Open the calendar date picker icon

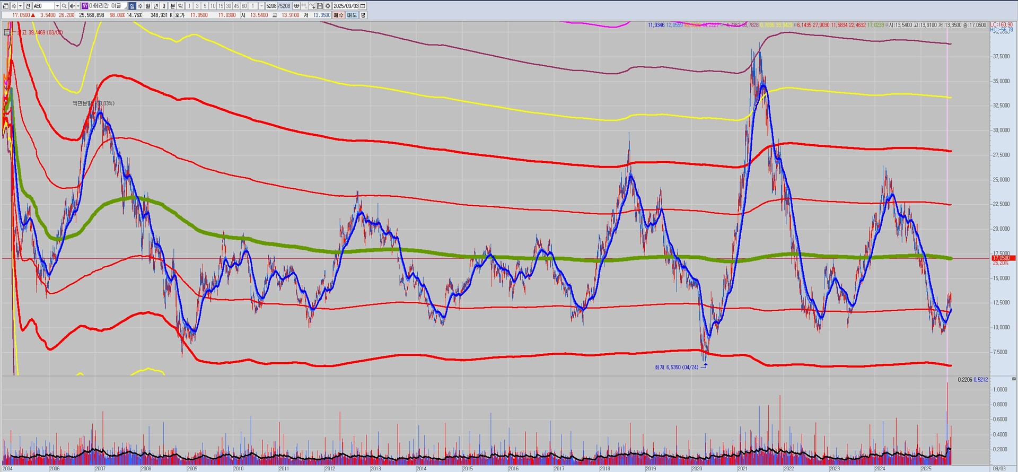[363, 6]
